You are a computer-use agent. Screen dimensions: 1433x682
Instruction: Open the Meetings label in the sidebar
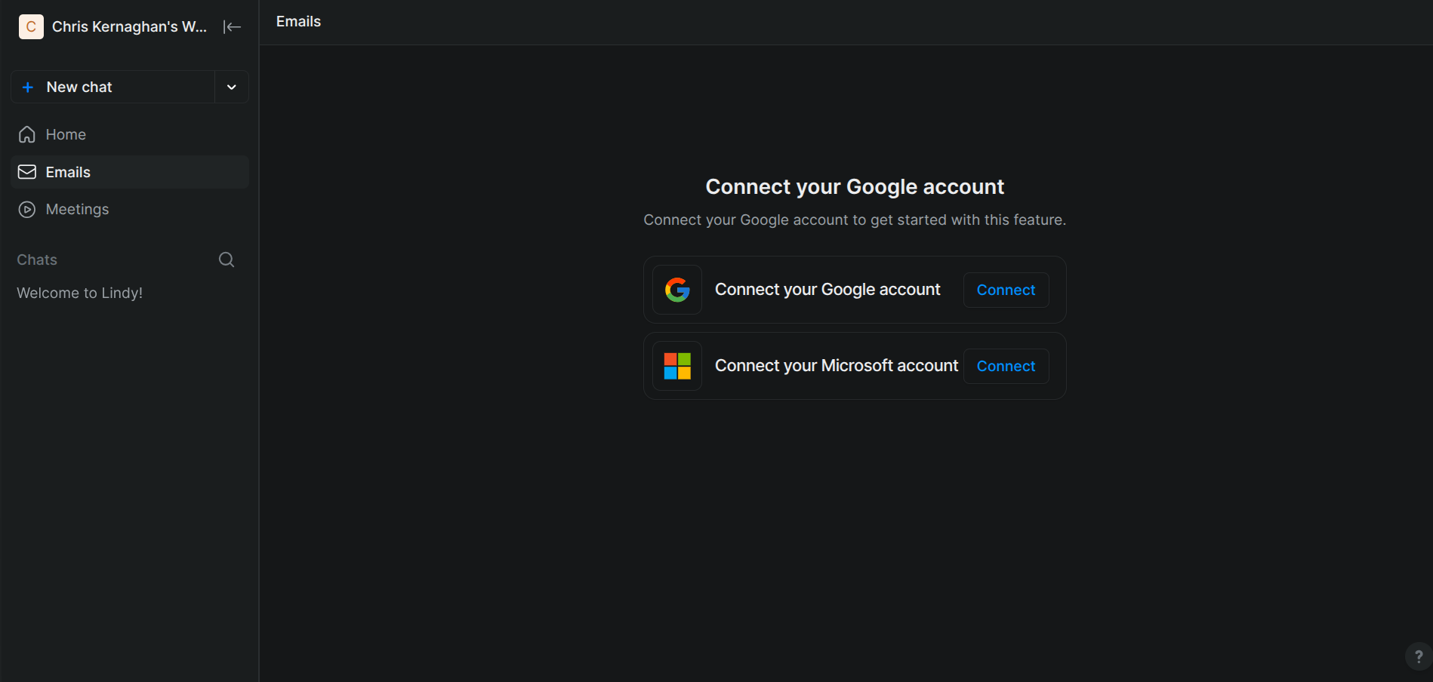(x=77, y=210)
